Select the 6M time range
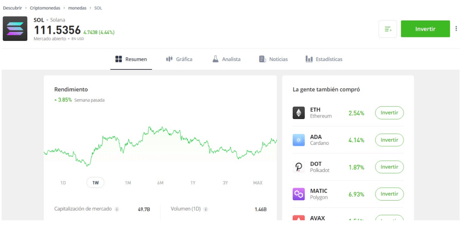This screenshot has height=226, width=464. [160, 182]
